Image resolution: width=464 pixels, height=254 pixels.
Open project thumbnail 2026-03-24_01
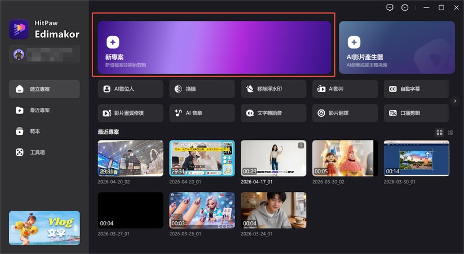(273, 210)
